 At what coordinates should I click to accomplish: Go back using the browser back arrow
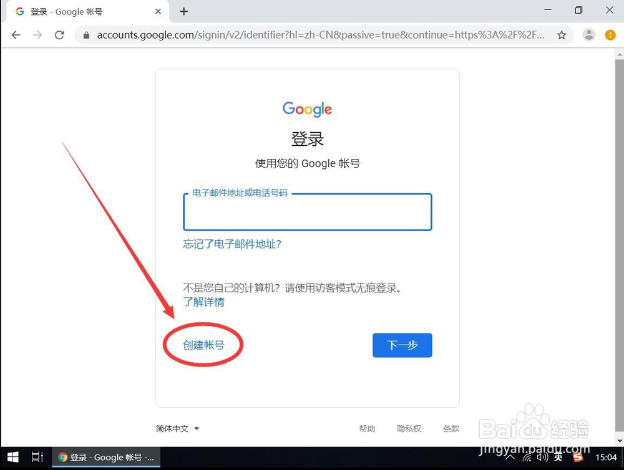click(16, 35)
